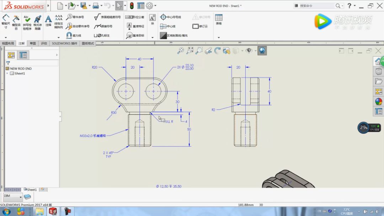Switch to the 草图 (Sketch) tab
This screenshot has height=216, width=384.
click(32, 43)
